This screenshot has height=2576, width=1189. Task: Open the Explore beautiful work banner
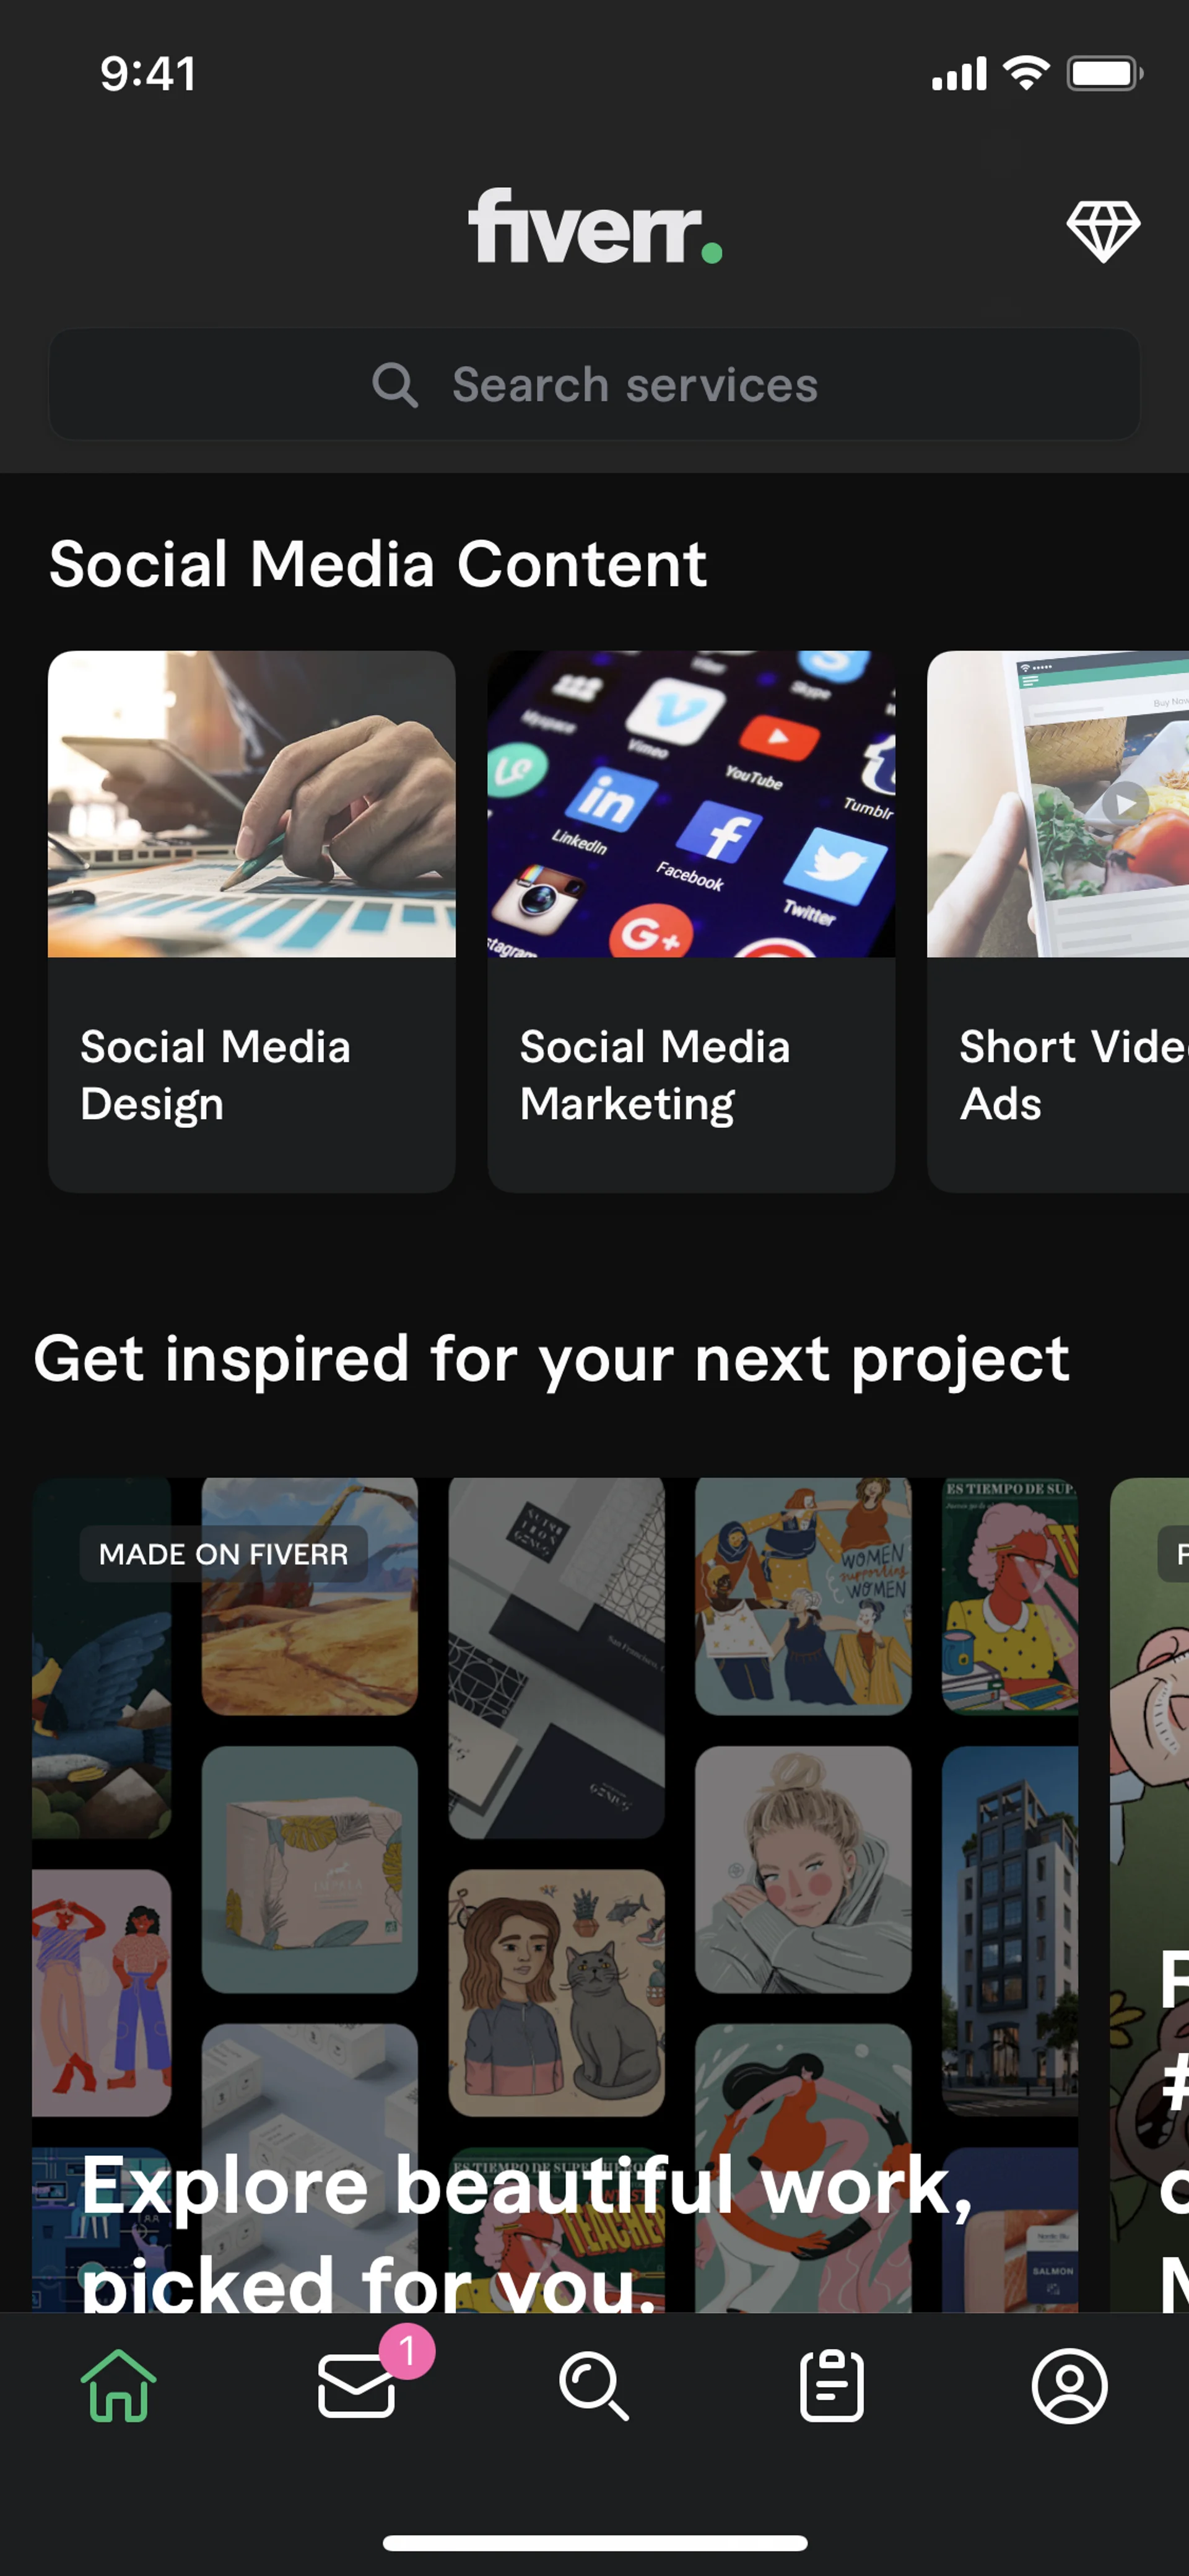[554, 1900]
